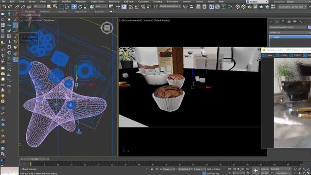Click the Redo arrow icon

point(10,7)
